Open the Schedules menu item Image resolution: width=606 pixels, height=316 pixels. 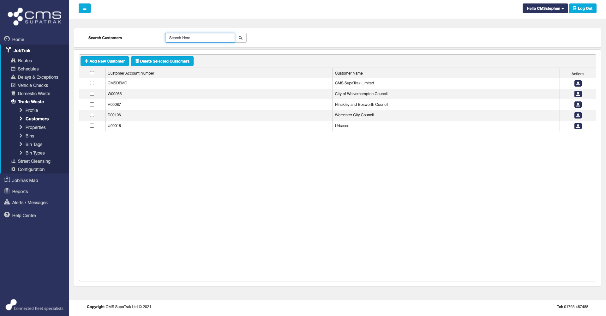28,69
